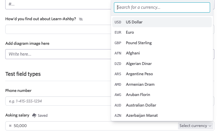Click the How'd you find out answer field
Image resolution: width=220 pixels, height=132 pixels.
click(58, 29)
